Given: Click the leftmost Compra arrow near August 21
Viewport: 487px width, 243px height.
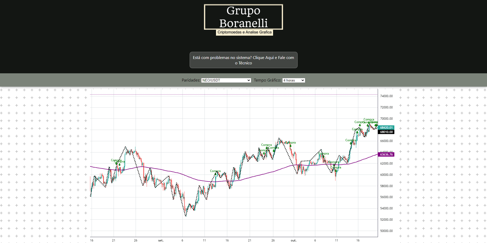Looking at the screenshot, I should click(116, 163).
